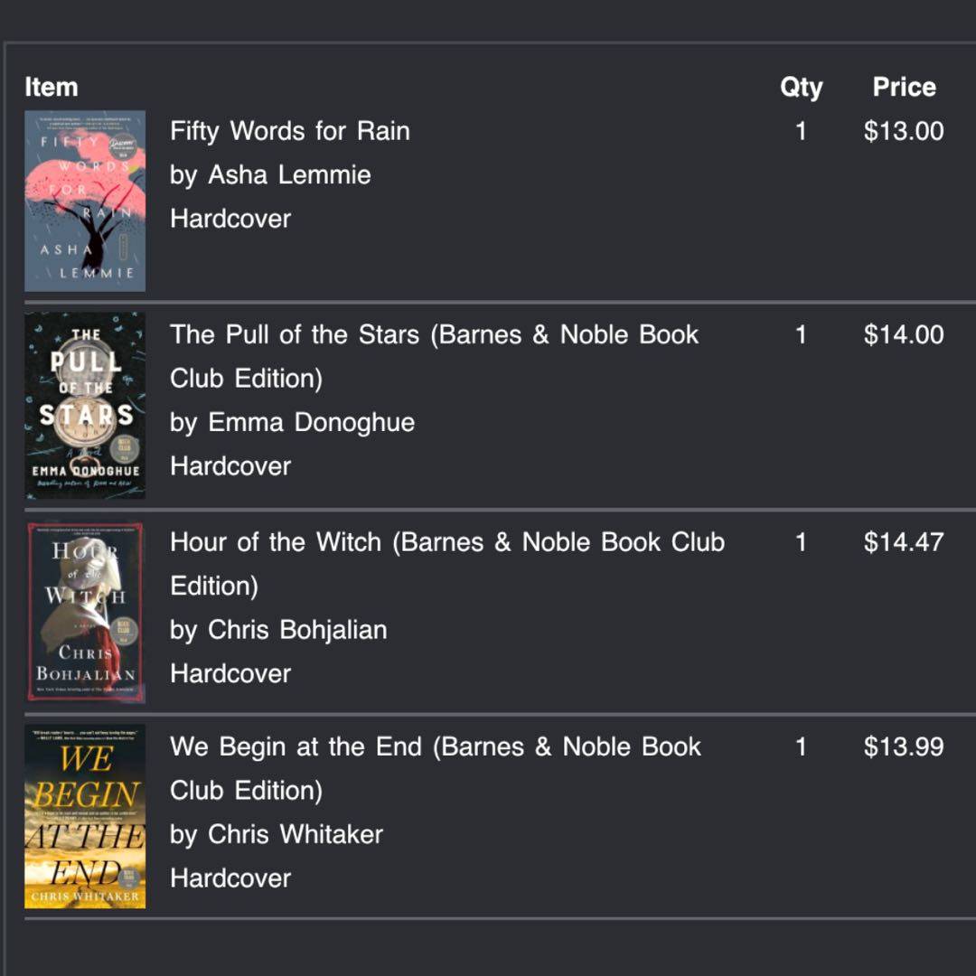Click the Price column header
This screenshot has width=976, height=976.
(904, 88)
